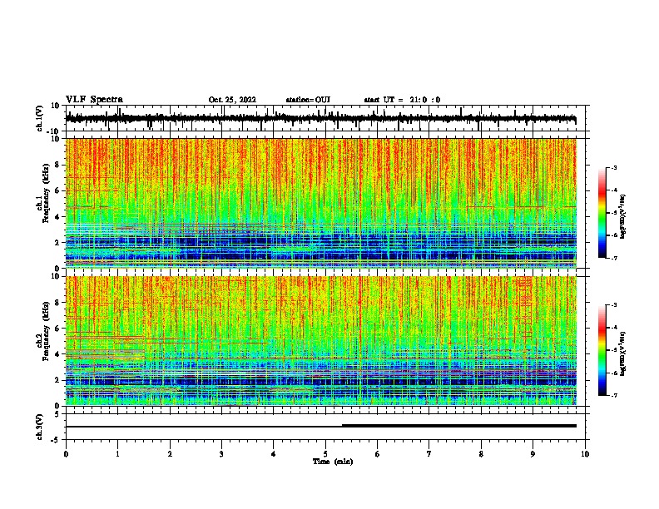The image size is (659, 509).
Task: Click time-axis tick label "3"
Action: tap(221, 454)
